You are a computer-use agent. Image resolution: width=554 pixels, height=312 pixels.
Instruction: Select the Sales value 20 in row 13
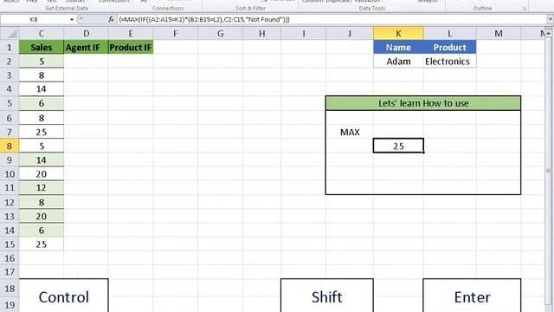tap(42, 216)
